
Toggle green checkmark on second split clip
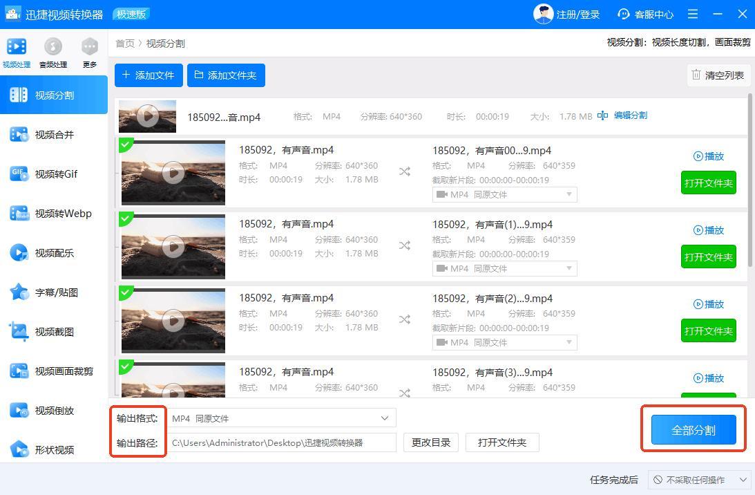pos(125,219)
